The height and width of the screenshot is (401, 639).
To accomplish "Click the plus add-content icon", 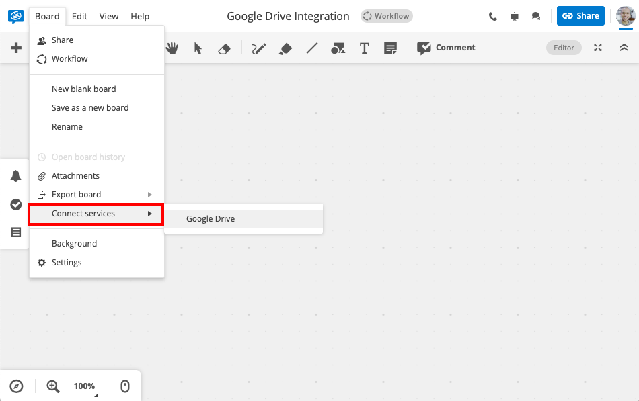I will [x=16, y=48].
